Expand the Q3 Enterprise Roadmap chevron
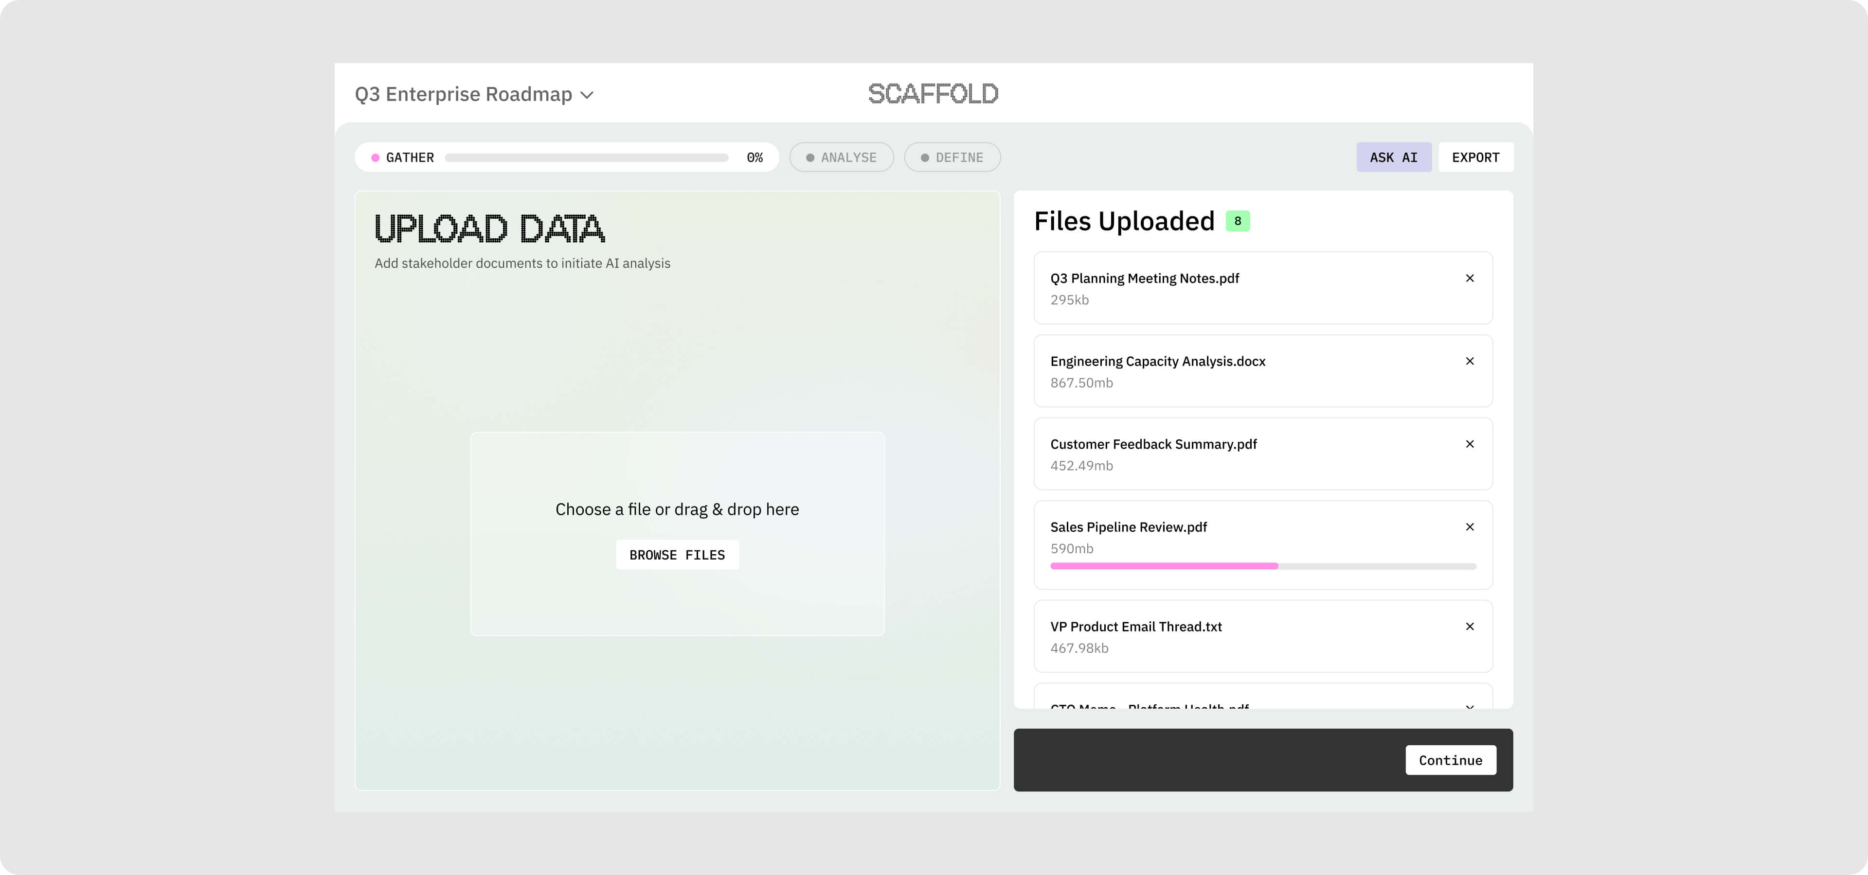Viewport: 1868px width, 875px height. click(x=587, y=95)
